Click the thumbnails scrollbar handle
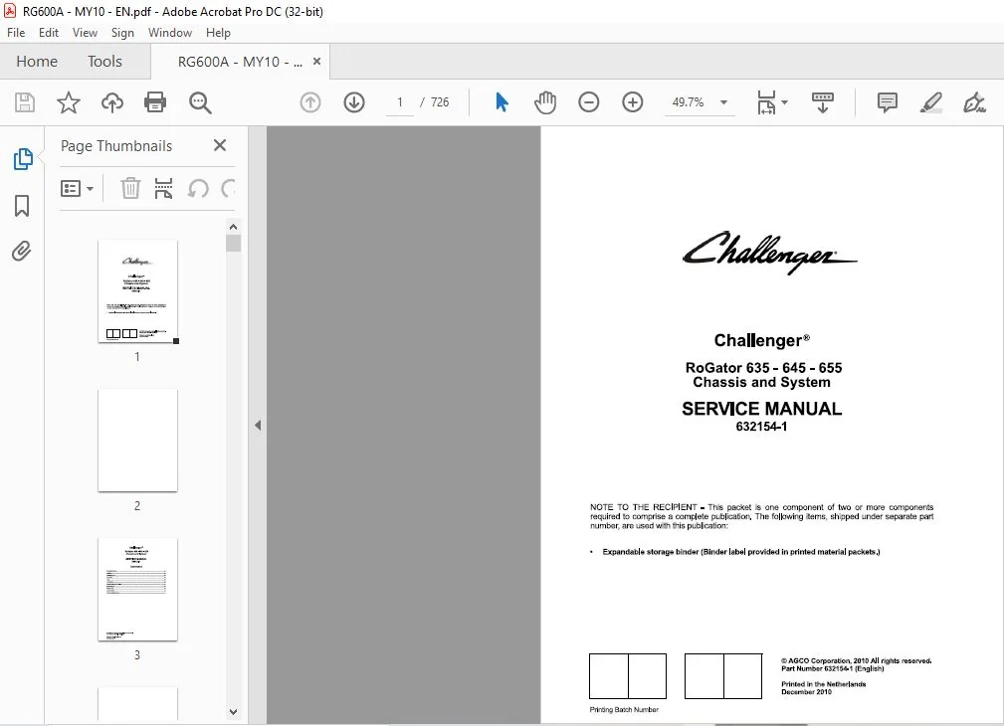The height and width of the screenshot is (726, 1004). tap(233, 244)
